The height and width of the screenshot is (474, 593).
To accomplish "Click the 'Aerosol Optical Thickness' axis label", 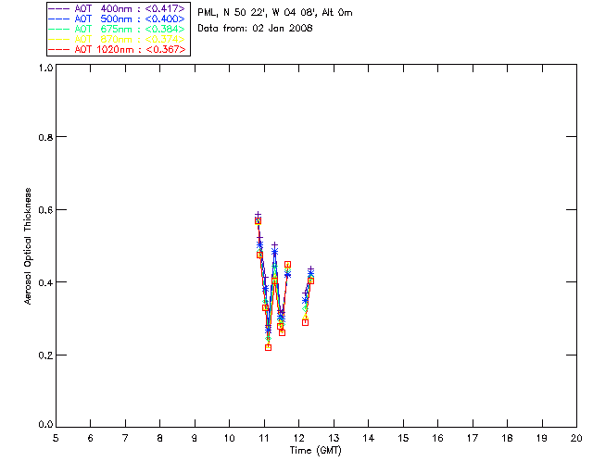I will 28,246.
